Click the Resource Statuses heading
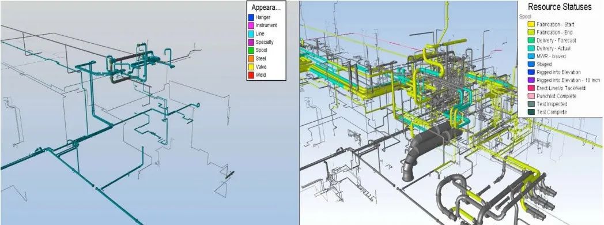The width and height of the screenshot is (604, 225). click(560, 6)
